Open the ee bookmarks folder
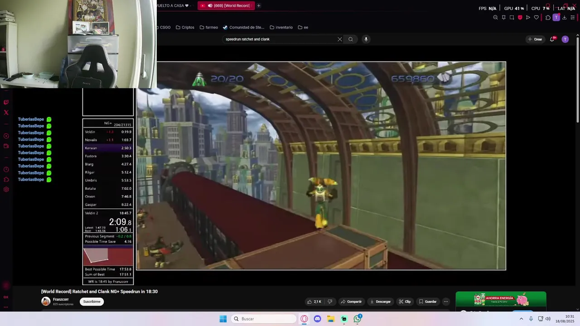The height and width of the screenshot is (326, 580). coord(303,27)
